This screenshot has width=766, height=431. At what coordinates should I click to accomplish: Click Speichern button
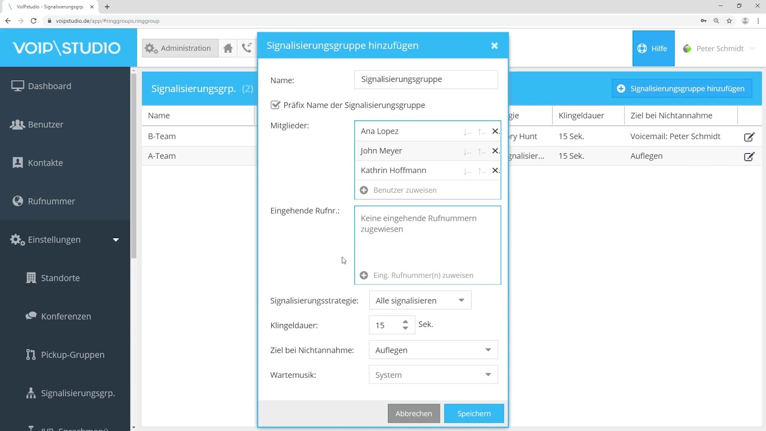[474, 414]
